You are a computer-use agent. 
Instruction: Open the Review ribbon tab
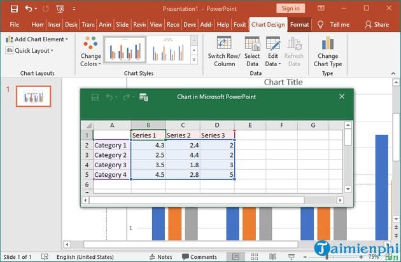pyautogui.click(x=139, y=25)
